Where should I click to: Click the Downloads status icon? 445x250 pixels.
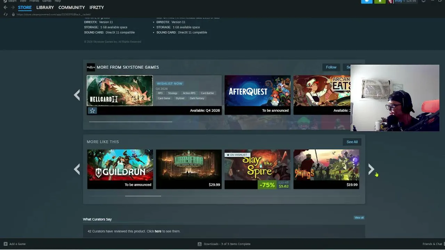(x=200, y=244)
